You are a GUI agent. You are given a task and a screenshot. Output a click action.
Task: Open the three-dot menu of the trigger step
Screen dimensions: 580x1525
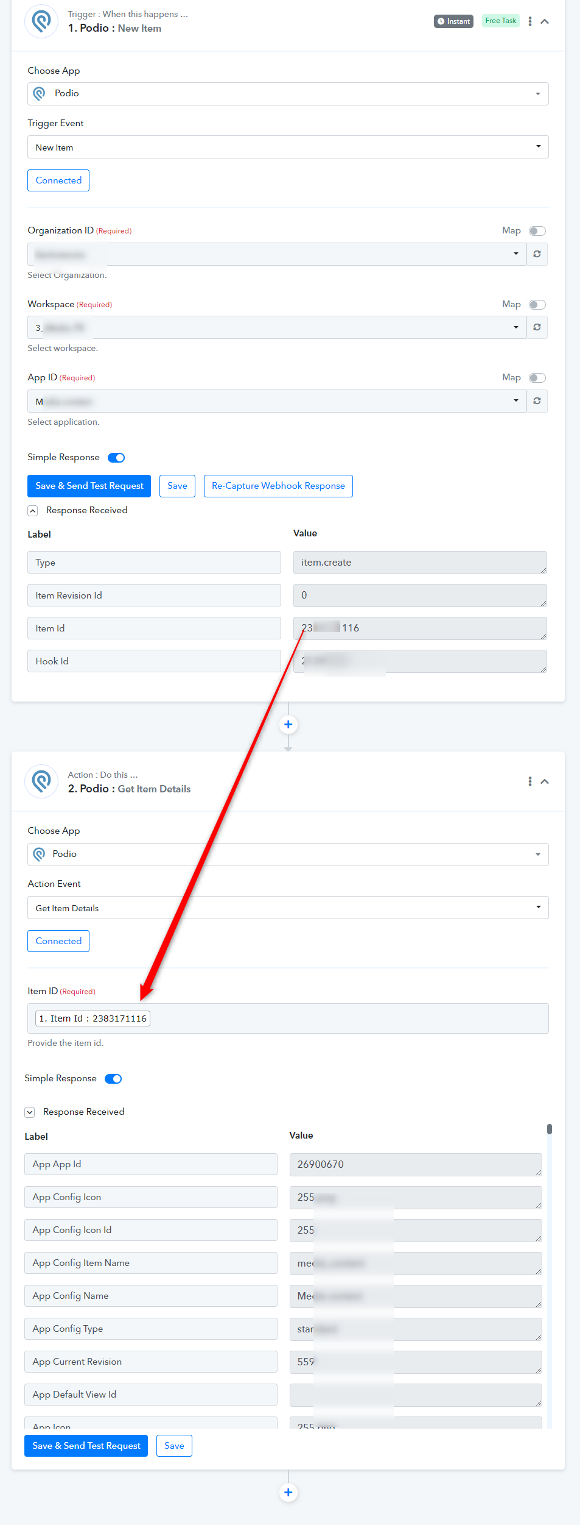530,21
